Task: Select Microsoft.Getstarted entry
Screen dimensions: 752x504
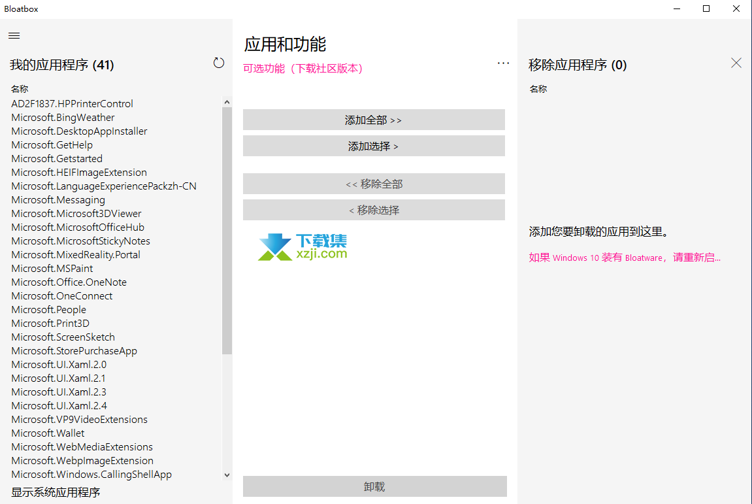Action: click(57, 158)
